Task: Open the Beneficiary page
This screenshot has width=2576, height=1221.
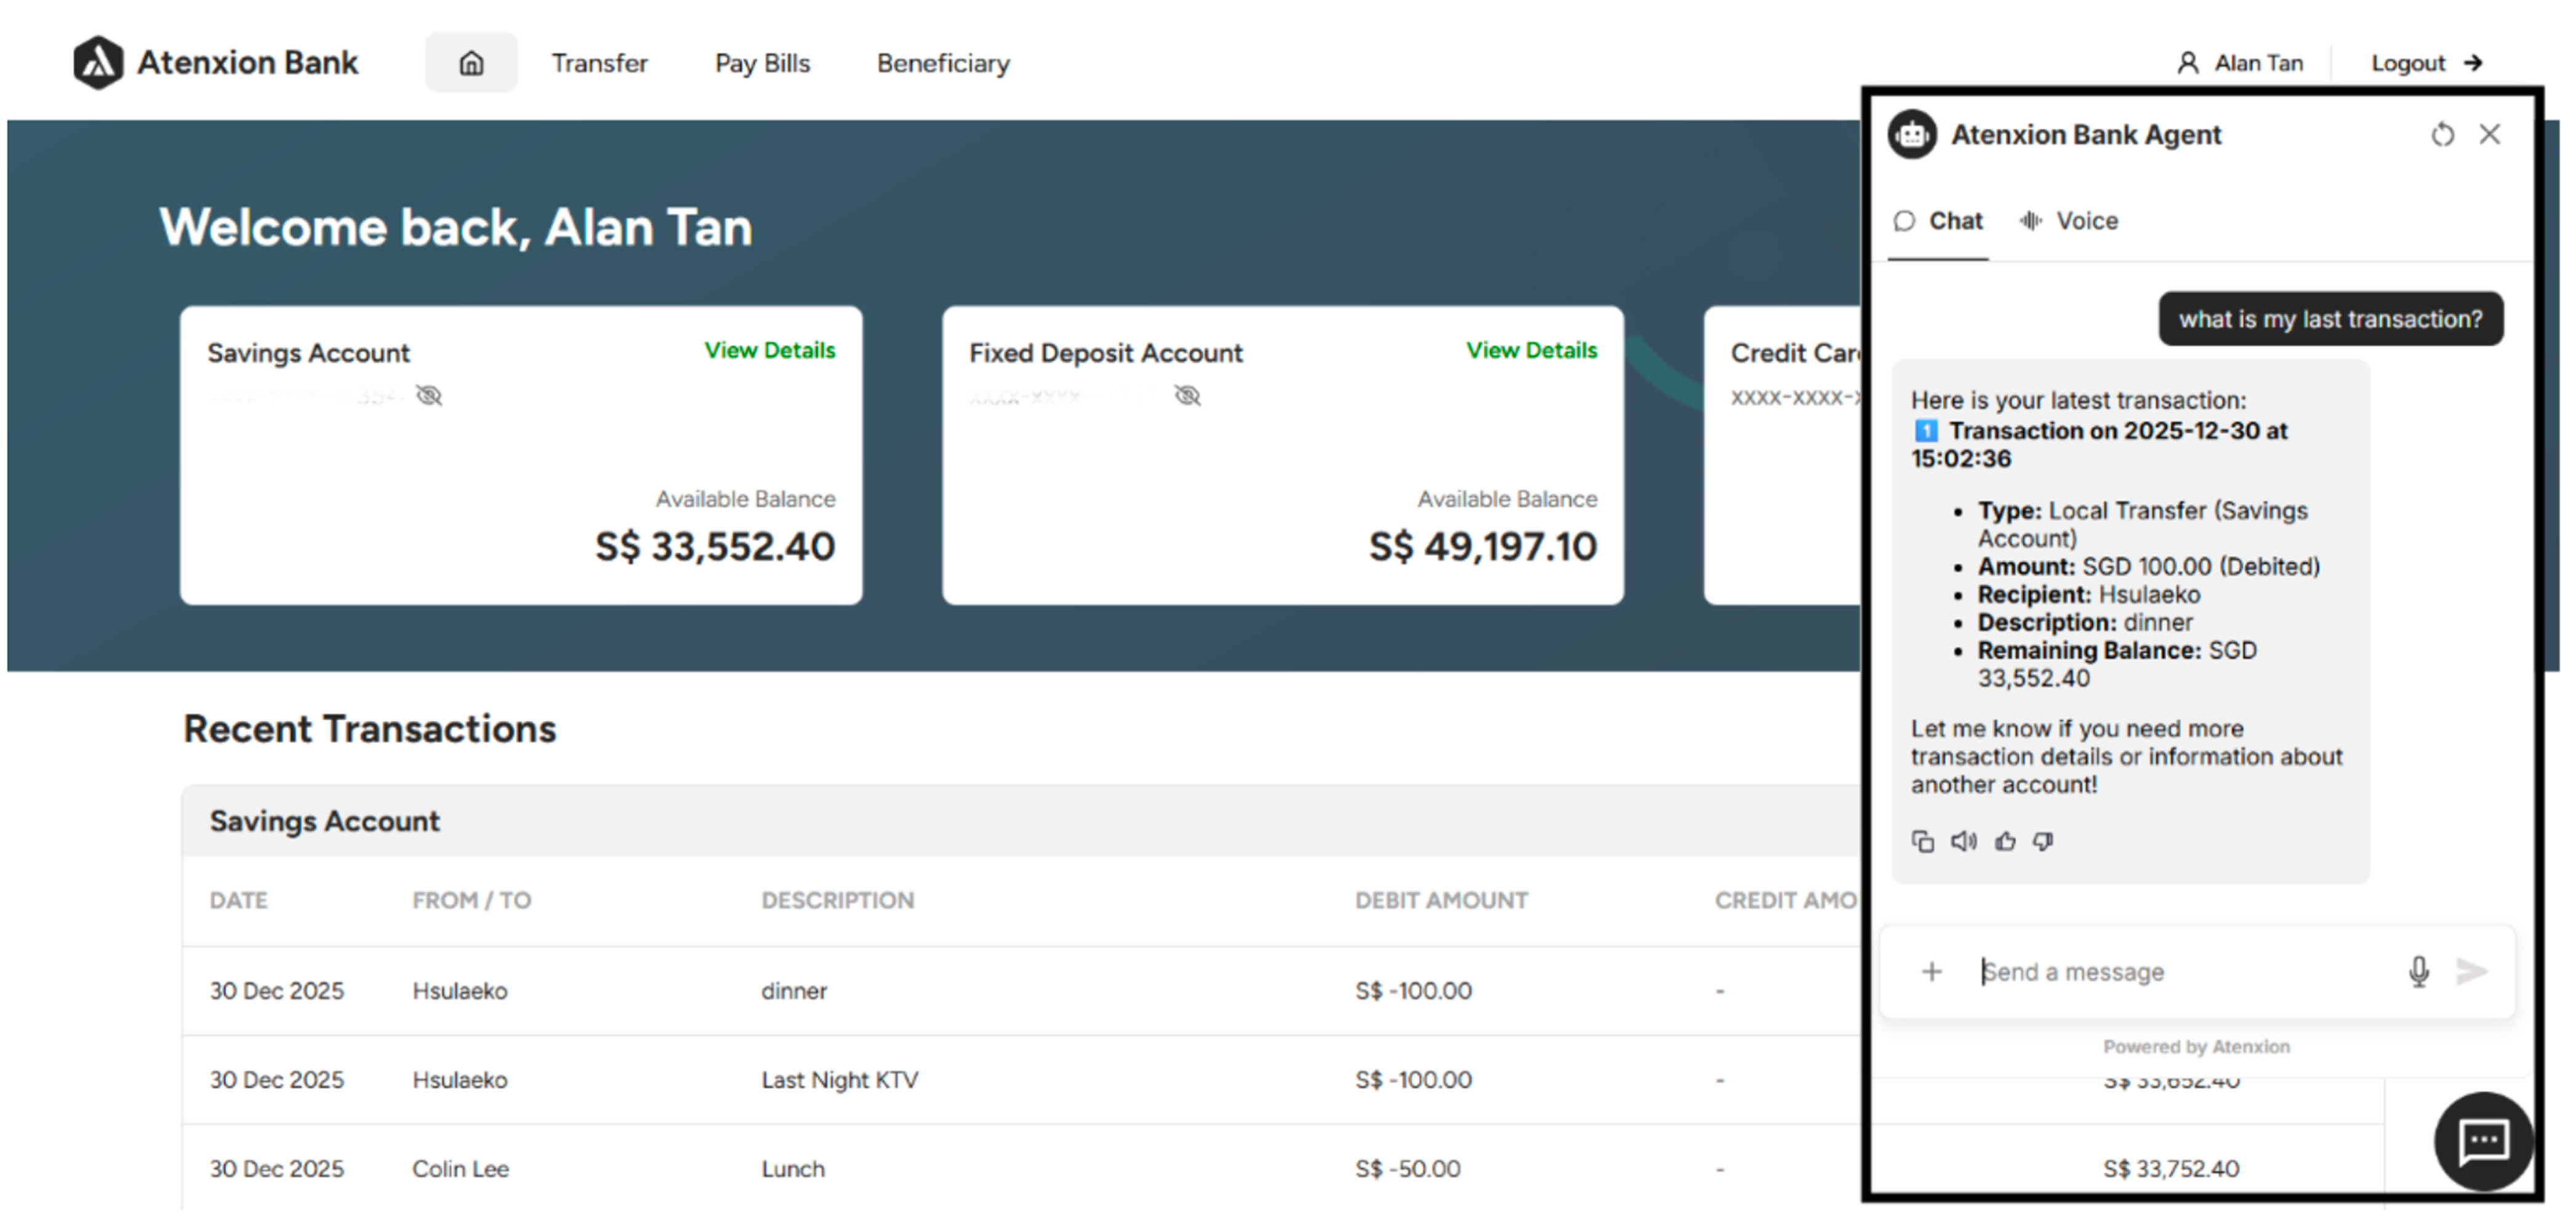Action: [x=943, y=63]
